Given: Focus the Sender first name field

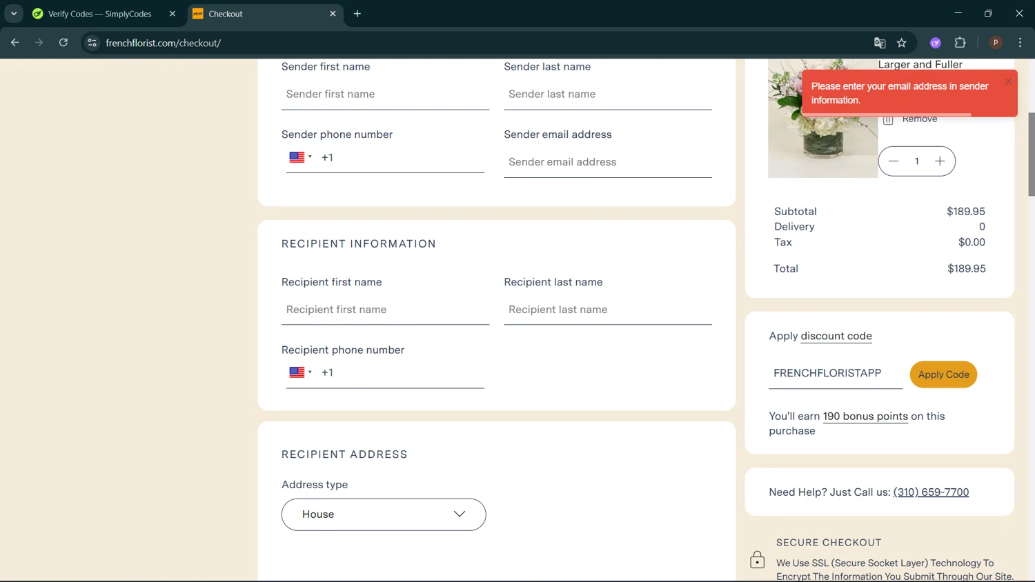Looking at the screenshot, I should (385, 94).
